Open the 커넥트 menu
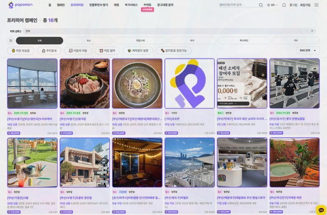This screenshot has height=215, width=327. (147, 5)
